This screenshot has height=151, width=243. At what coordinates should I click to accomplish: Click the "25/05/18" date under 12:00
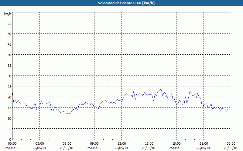[121, 148]
